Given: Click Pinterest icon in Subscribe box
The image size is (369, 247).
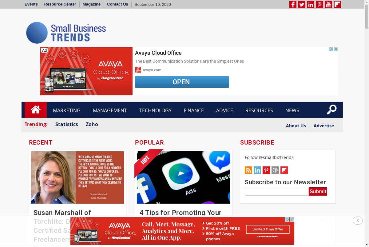Looking at the screenshot, I should coord(266,170).
